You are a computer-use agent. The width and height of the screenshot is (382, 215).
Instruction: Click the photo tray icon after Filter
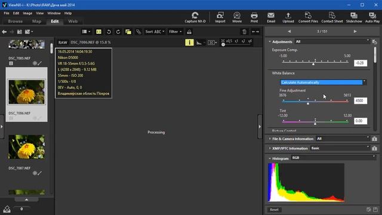coord(189,32)
